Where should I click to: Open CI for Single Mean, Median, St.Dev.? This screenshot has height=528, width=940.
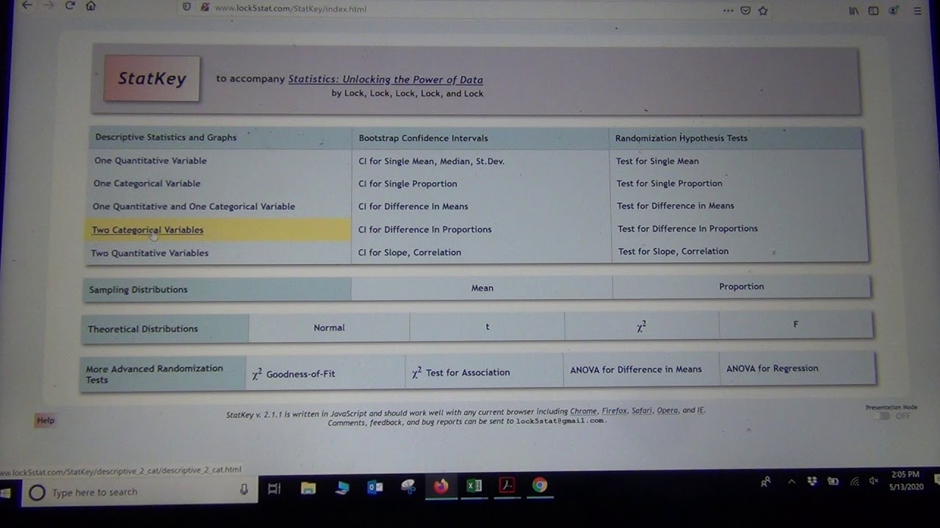[431, 161]
